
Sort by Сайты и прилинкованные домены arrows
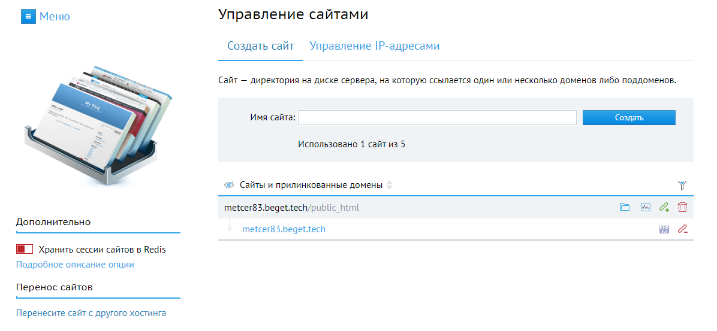click(389, 185)
